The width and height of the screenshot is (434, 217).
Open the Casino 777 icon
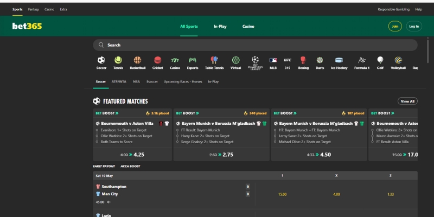click(175, 60)
